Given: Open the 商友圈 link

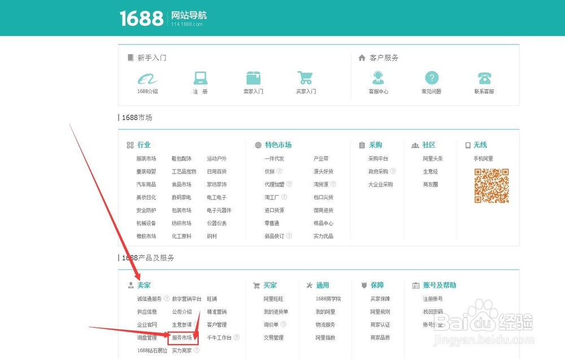Looking at the screenshot, I should [430, 184].
